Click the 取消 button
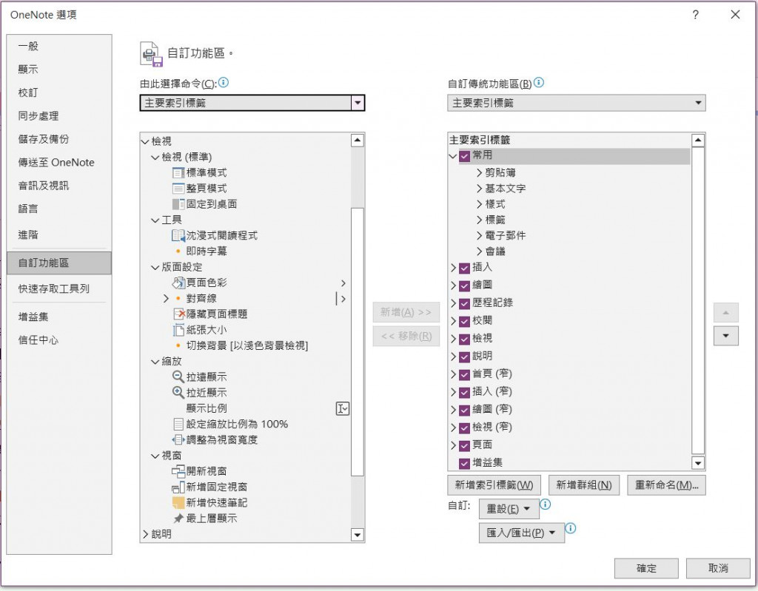Viewport: 758px width, 591px height. coord(718,568)
